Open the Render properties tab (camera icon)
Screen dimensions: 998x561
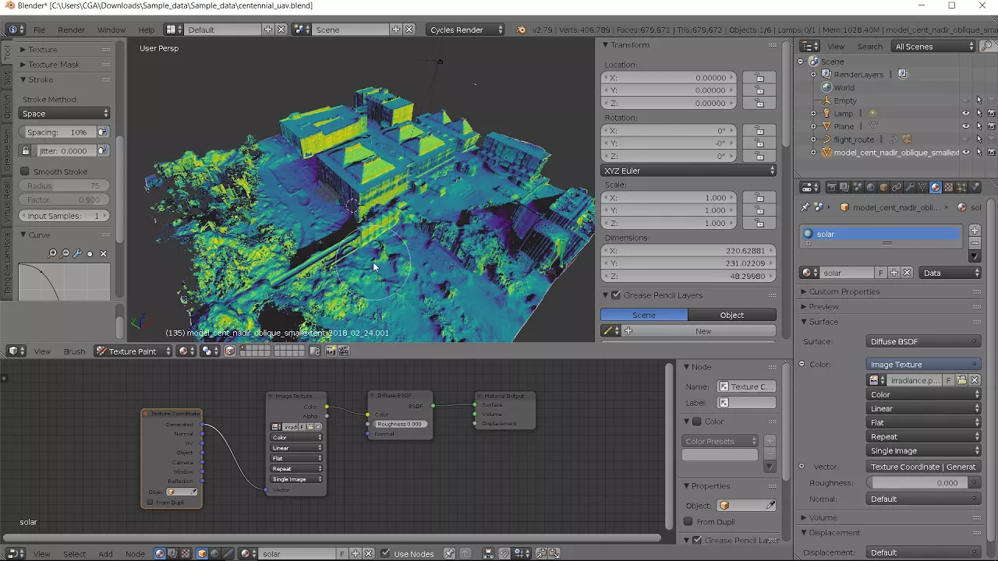coord(832,187)
